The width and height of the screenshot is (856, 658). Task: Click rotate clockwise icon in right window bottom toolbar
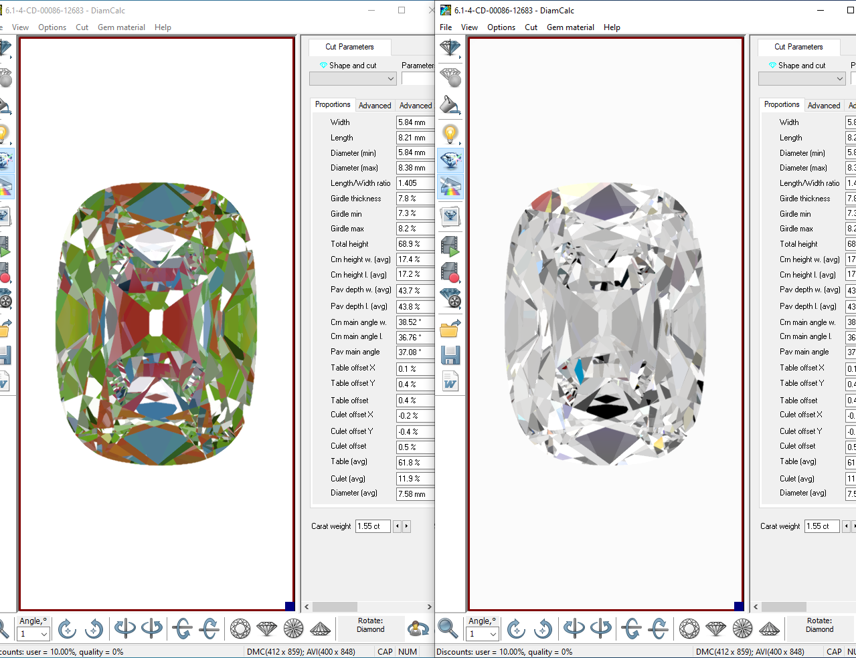click(x=516, y=629)
